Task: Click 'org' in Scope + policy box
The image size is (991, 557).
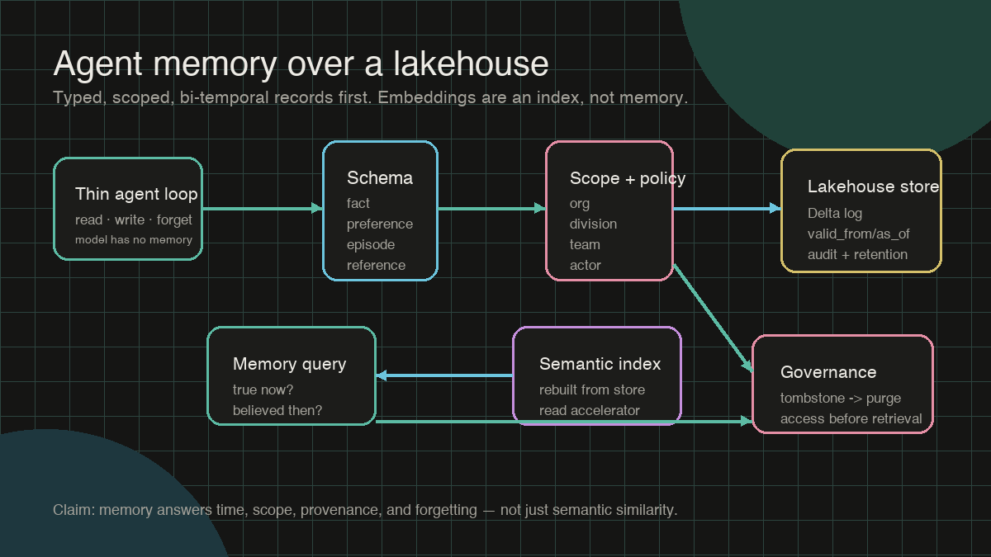Action: [x=580, y=204]
